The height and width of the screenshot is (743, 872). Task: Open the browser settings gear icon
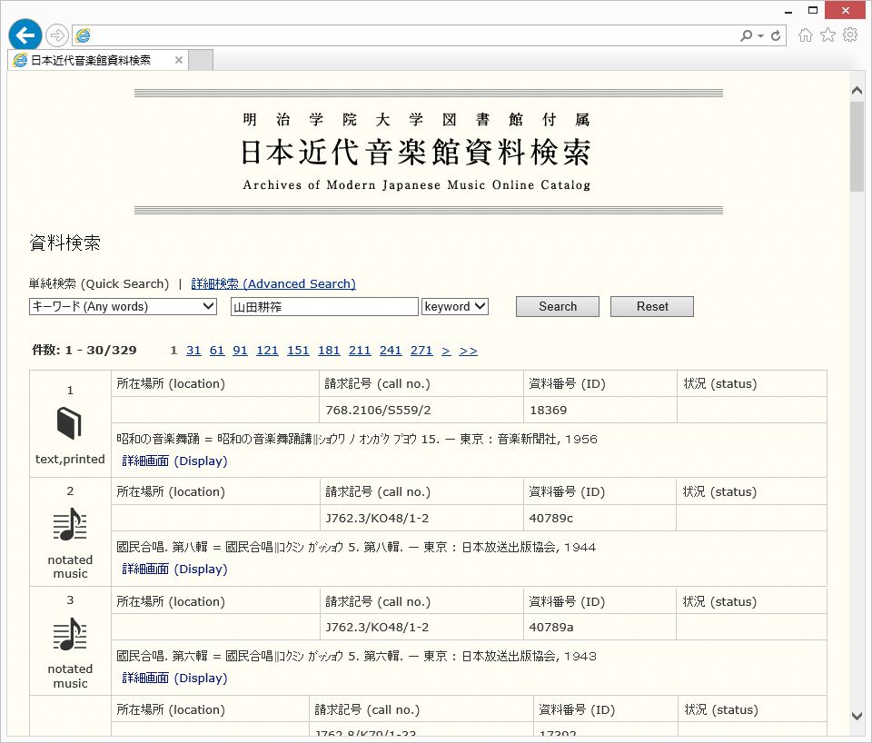pos(850,35)
